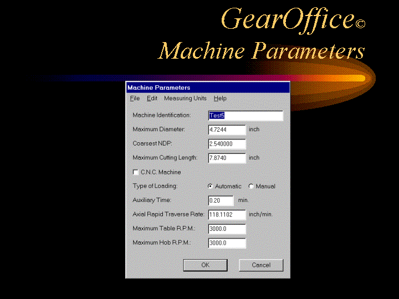Click the Auxiliary Time input field
Image resolution: width=399 pixels, height=299 pixels.
(221, 200)
